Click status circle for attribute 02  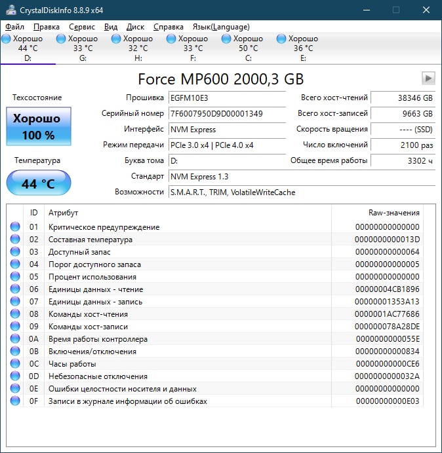[x=15, y=239]
